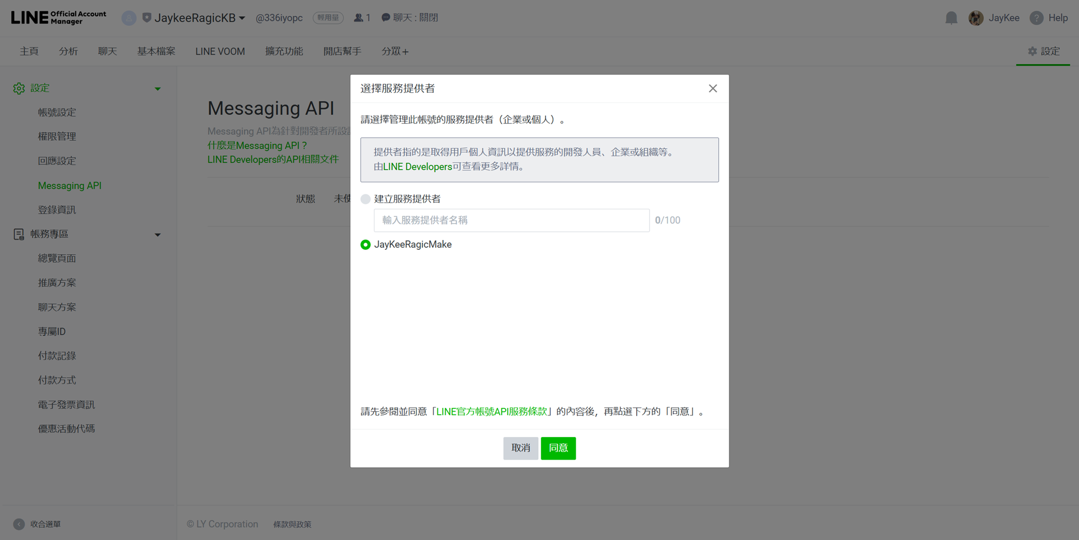Viewport: 1079px width, 540px height.
Task: Click the 輕用量 plan badge
Action: point(328,18)
